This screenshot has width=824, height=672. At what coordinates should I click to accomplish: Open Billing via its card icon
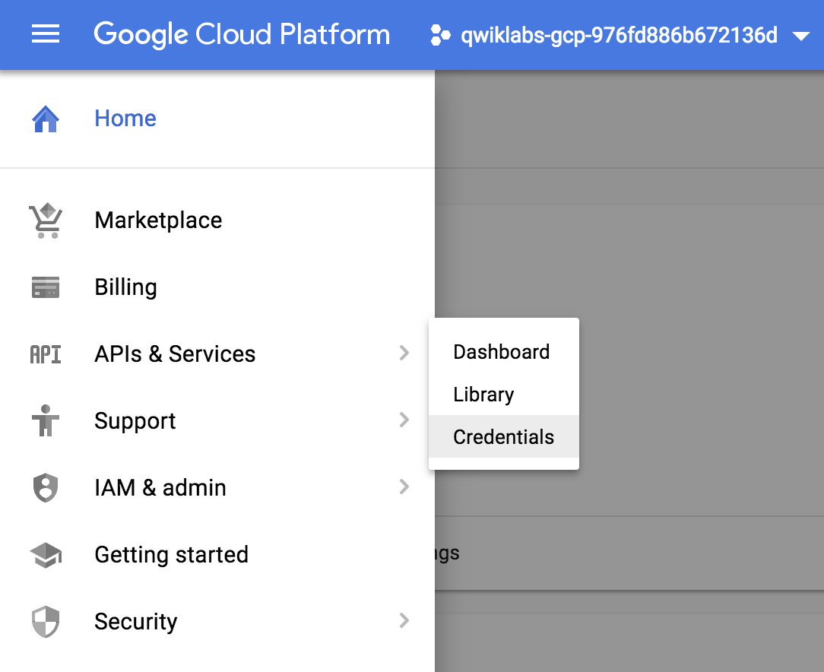click(x=45, y=287)
